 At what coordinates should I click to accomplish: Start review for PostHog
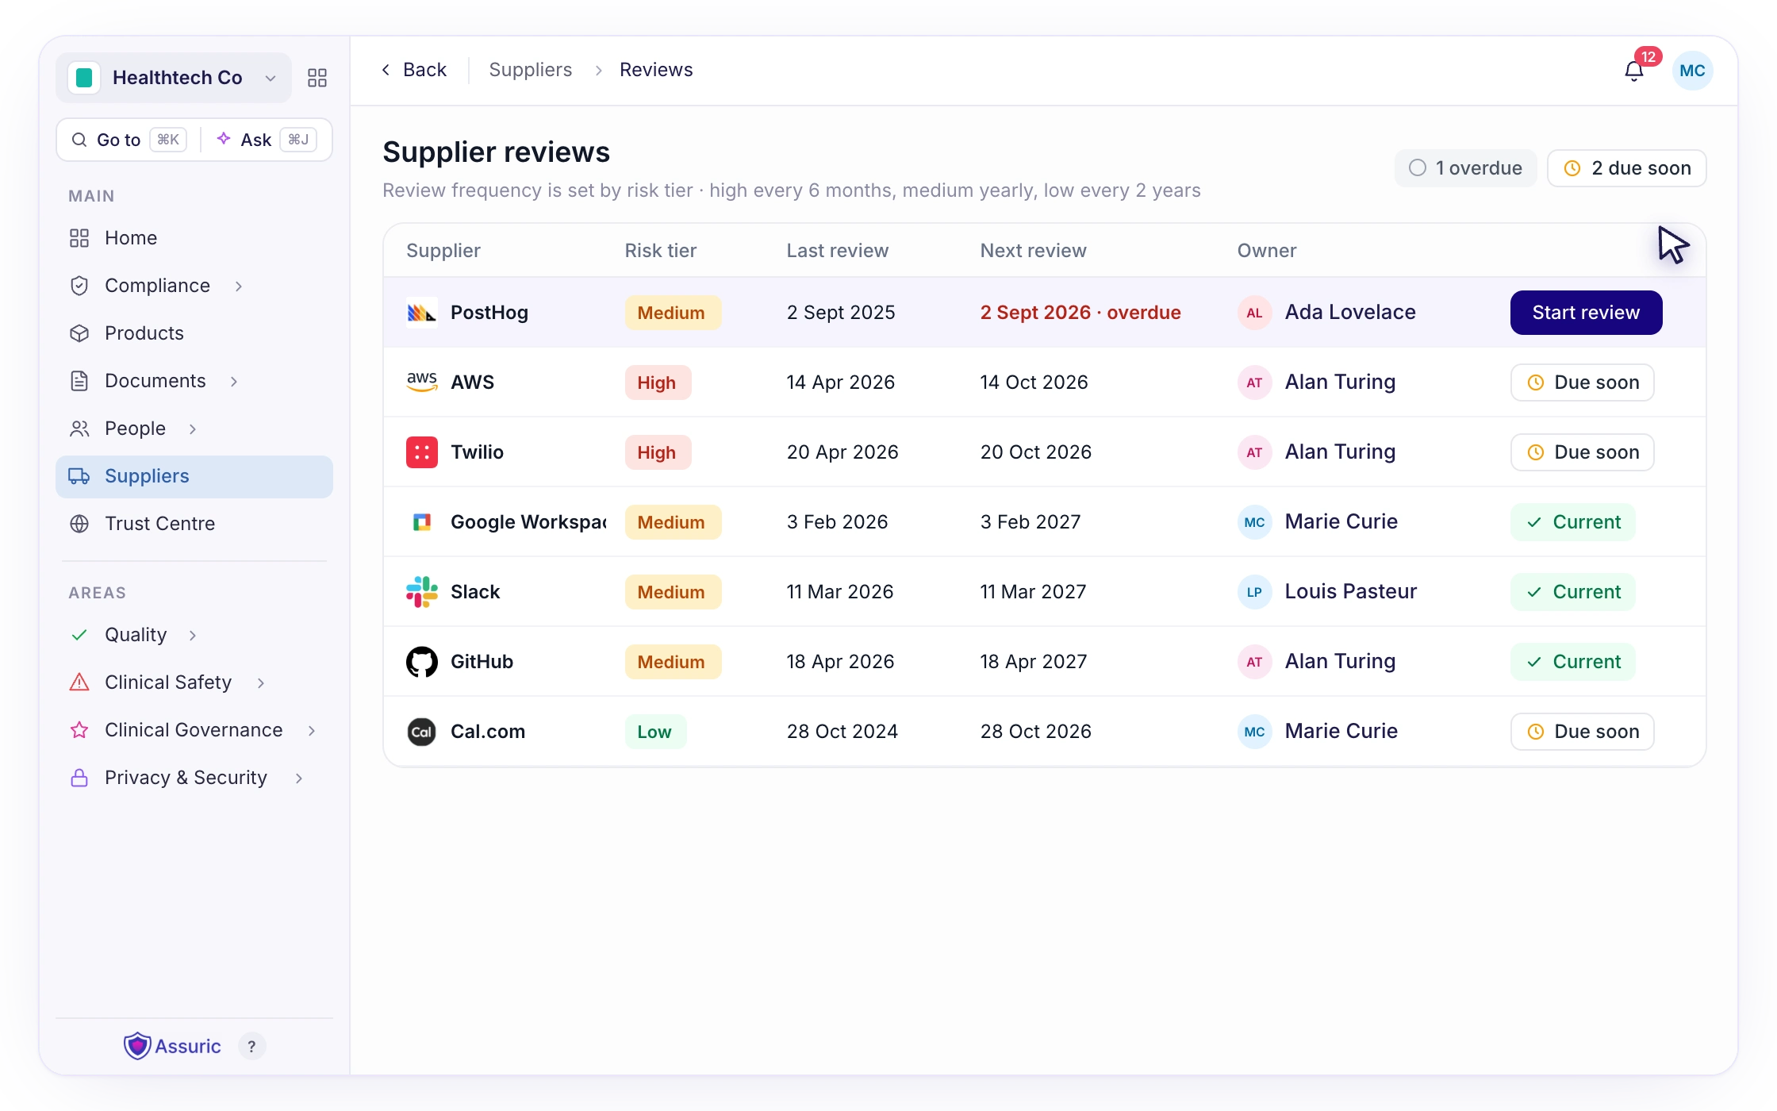point(1586,313)
